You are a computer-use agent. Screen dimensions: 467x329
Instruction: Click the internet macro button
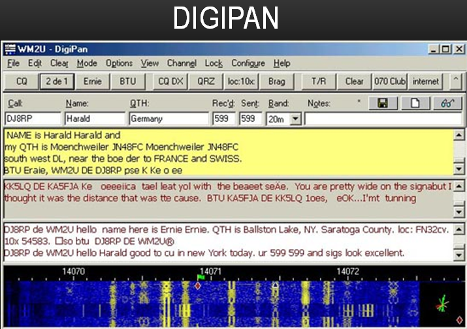pos(425,81)
